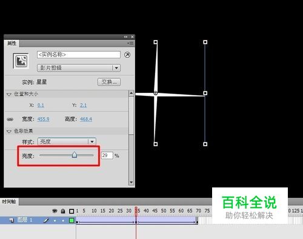This screenshot has width=303, height=239.
Task: Click the 宽度 value 455.9
Action: 43,119
